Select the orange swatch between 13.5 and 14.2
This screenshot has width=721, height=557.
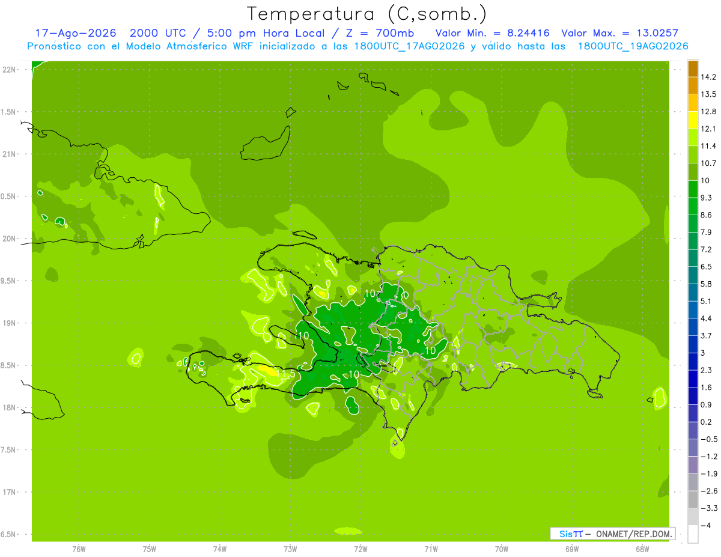click(693, 85)
